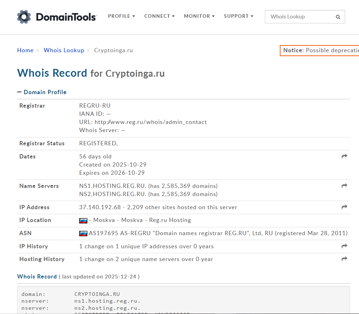Click the reg.ru admin_contact URL text
The image size is (359, 314).
(x=151, y=122)
